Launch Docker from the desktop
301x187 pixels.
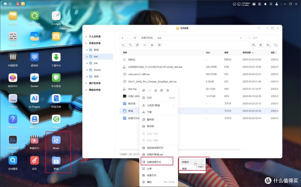(35, 78)
